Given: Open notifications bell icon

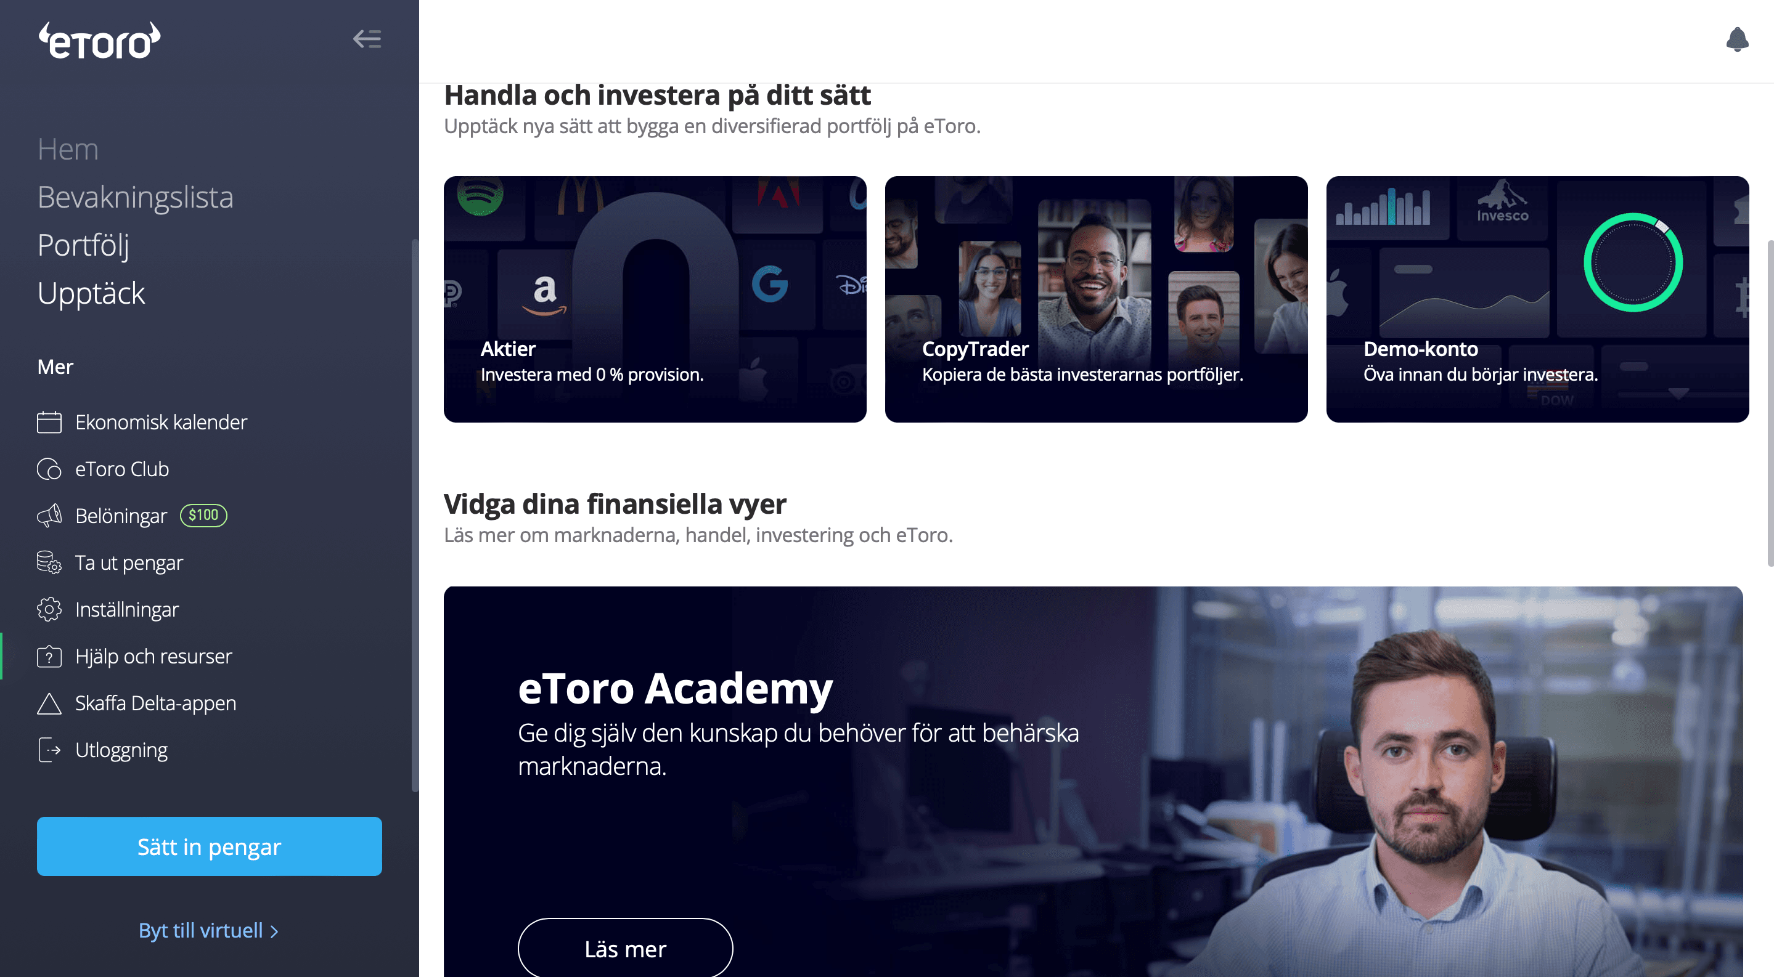Looking at the screenshot, I should (1737, 39).
